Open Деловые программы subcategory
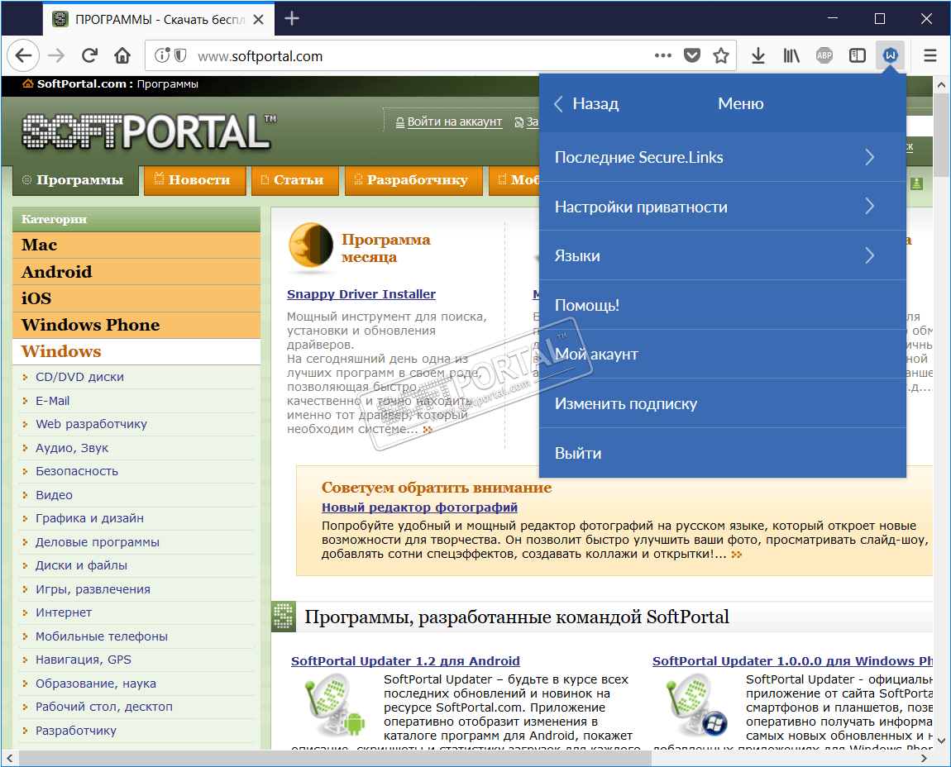Viewport: 951px width, 767px height. coord(97,542)
